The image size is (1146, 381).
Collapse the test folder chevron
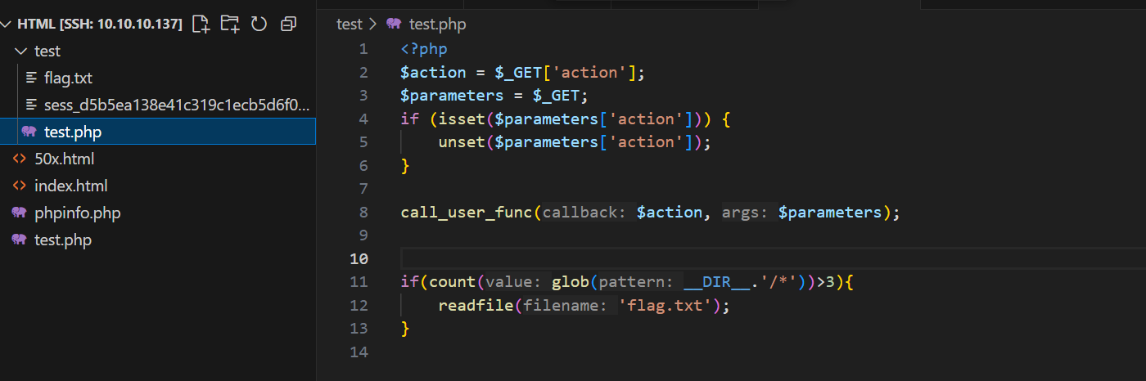(21, 51)
